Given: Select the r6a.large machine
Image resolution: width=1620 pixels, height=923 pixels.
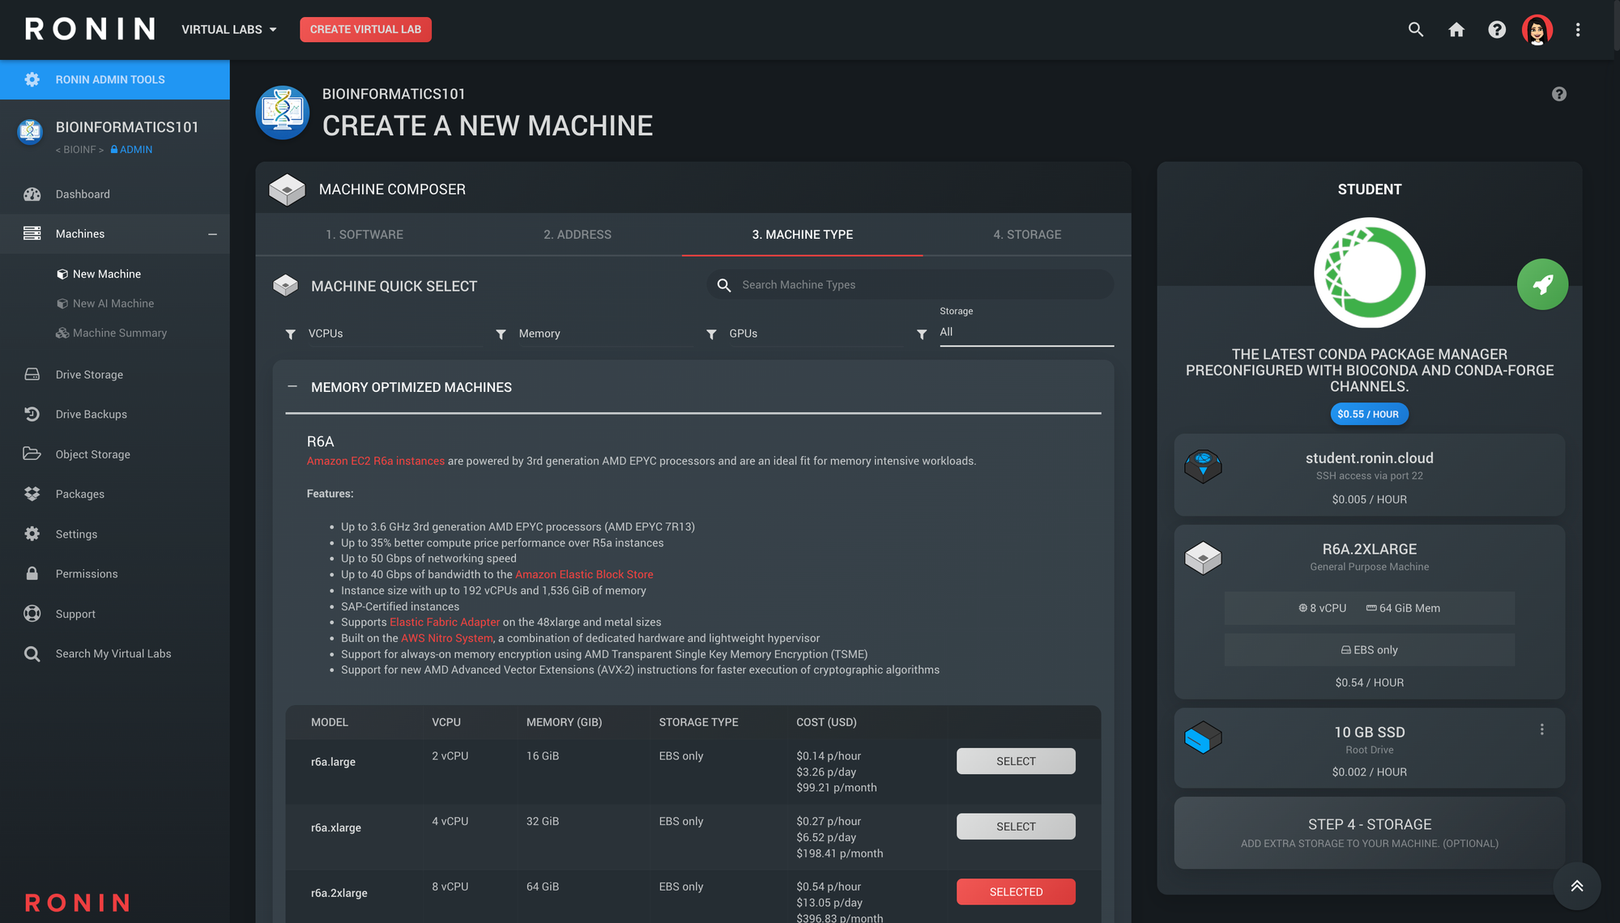Looking at the screenshot, I should [x=1015, y=761].
